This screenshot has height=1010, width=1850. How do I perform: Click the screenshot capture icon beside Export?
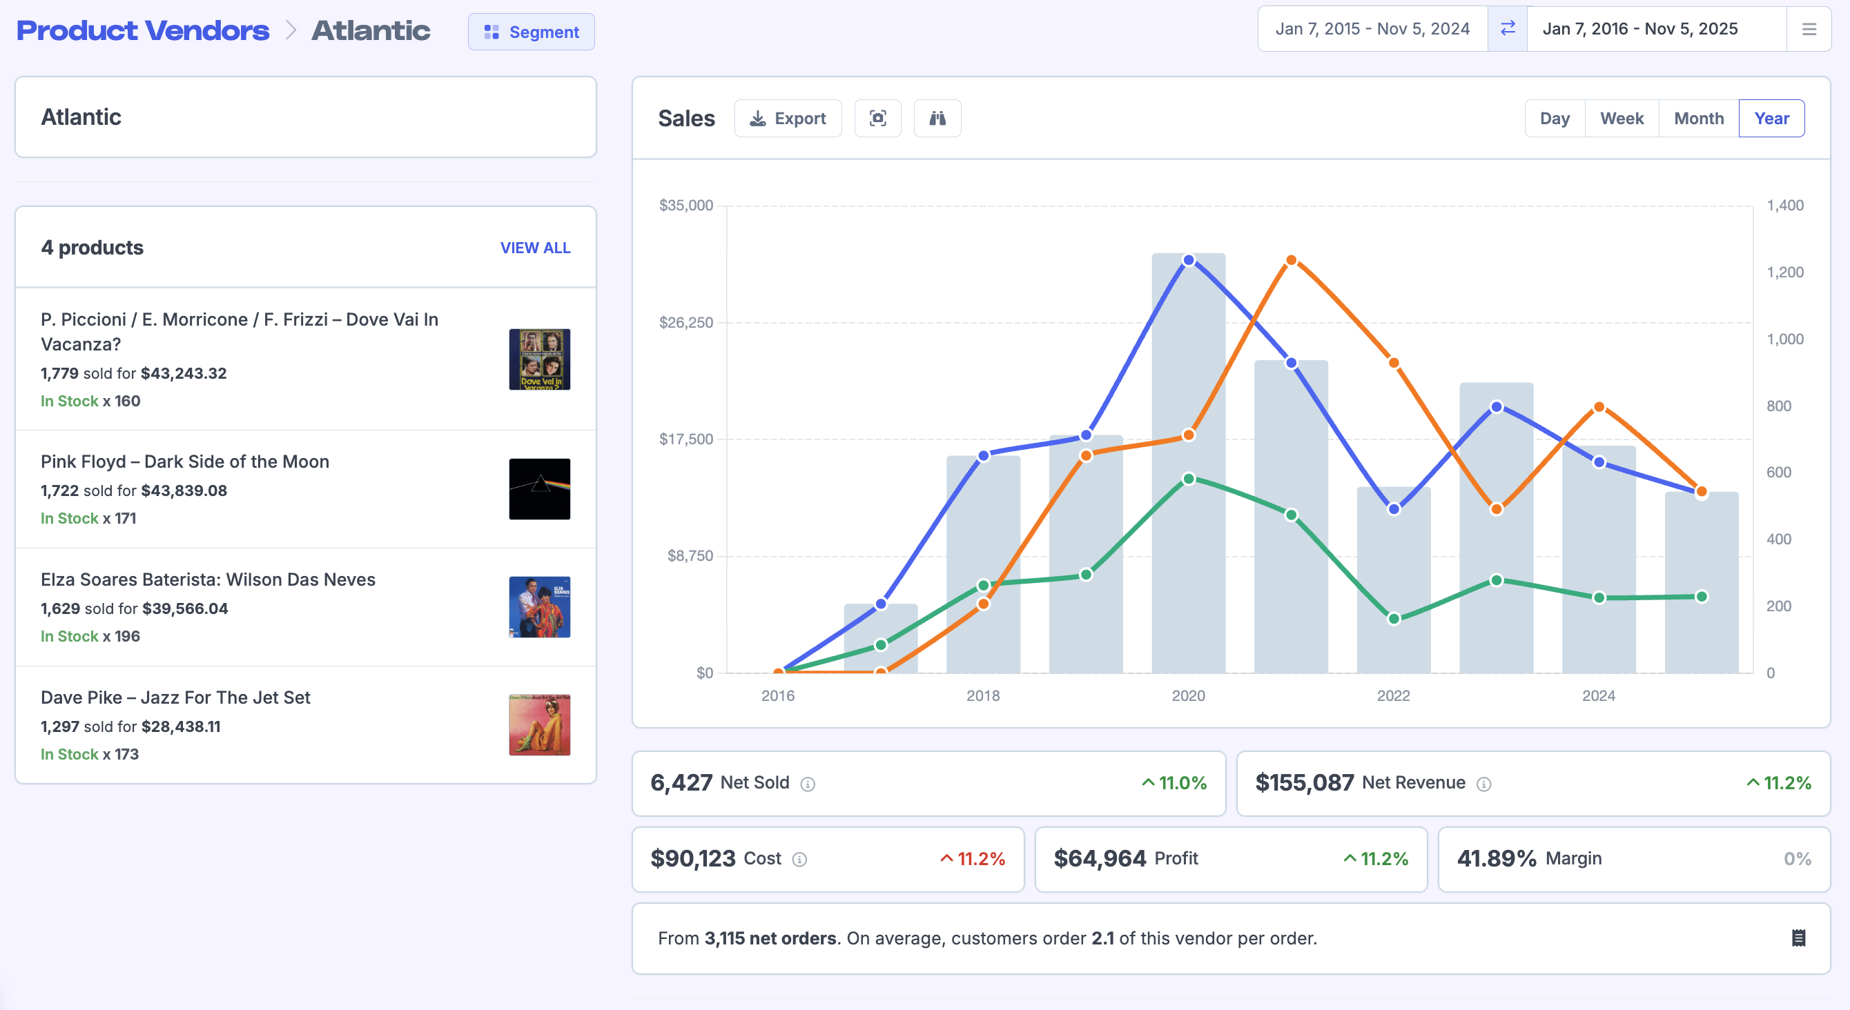point(877,119)
